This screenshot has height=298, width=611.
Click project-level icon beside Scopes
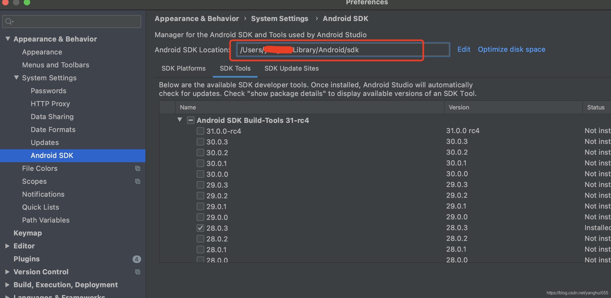(x=138, y=181)
